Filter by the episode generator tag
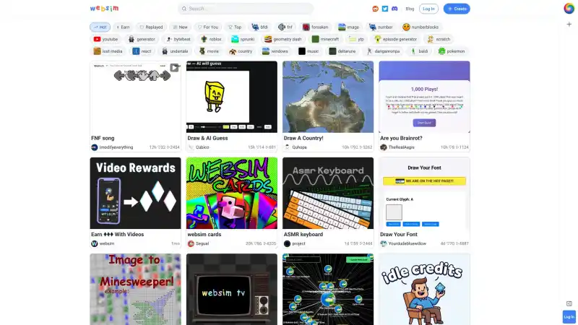The image size is (578, 325). 395,39
